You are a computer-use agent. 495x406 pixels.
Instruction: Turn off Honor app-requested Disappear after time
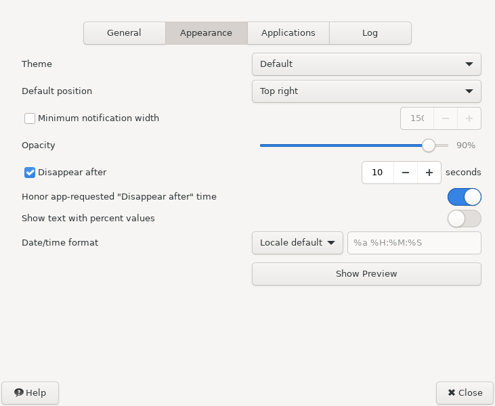pyautogui.click(x=464, y=197)
